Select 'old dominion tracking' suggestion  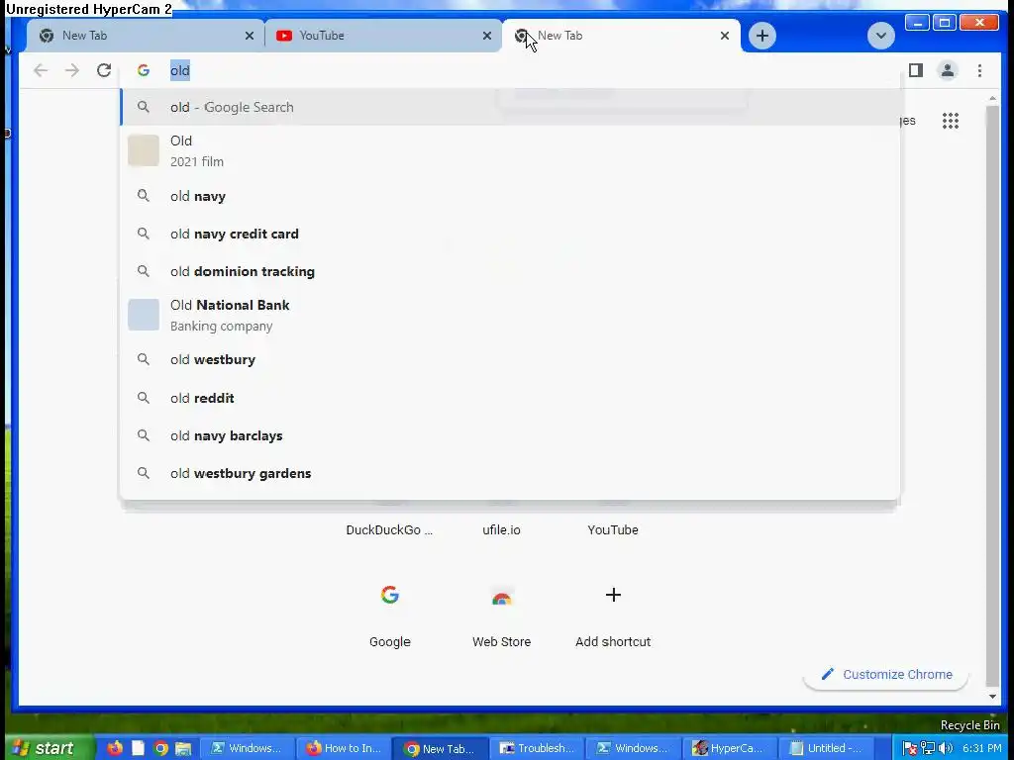(510, 271)
